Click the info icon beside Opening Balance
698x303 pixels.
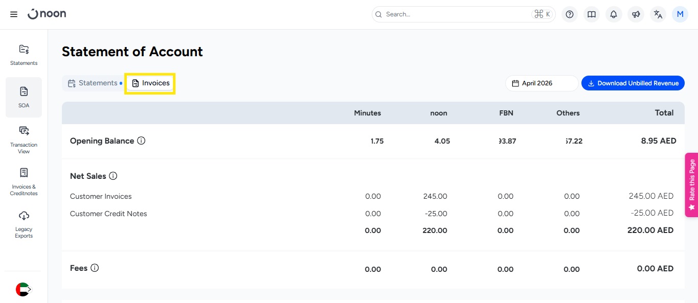point(141,141)
